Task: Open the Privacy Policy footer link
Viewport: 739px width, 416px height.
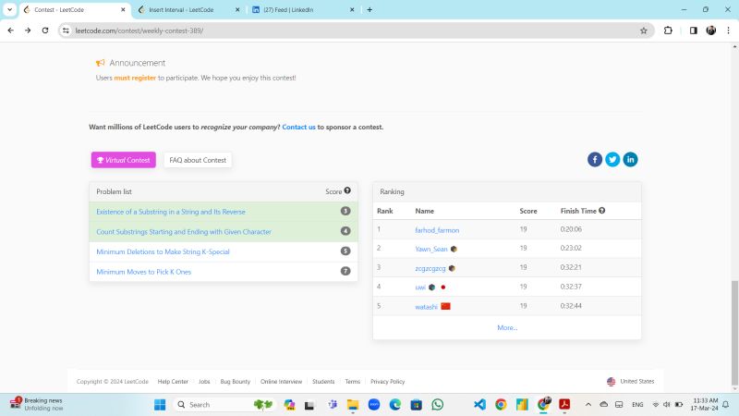Action: pyautogui.click(x=387, y=382)
